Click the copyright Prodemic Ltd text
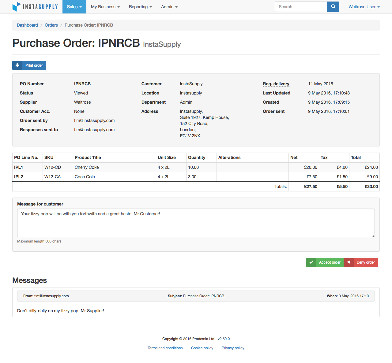392x363 pixels. 196,339
